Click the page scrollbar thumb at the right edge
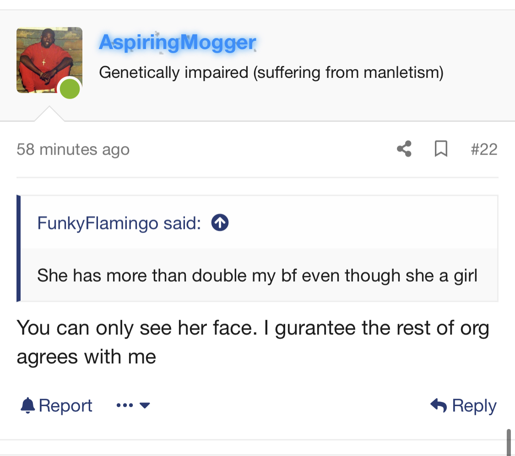The width and height of the screenshot is (515, 456). pos(509,442)
